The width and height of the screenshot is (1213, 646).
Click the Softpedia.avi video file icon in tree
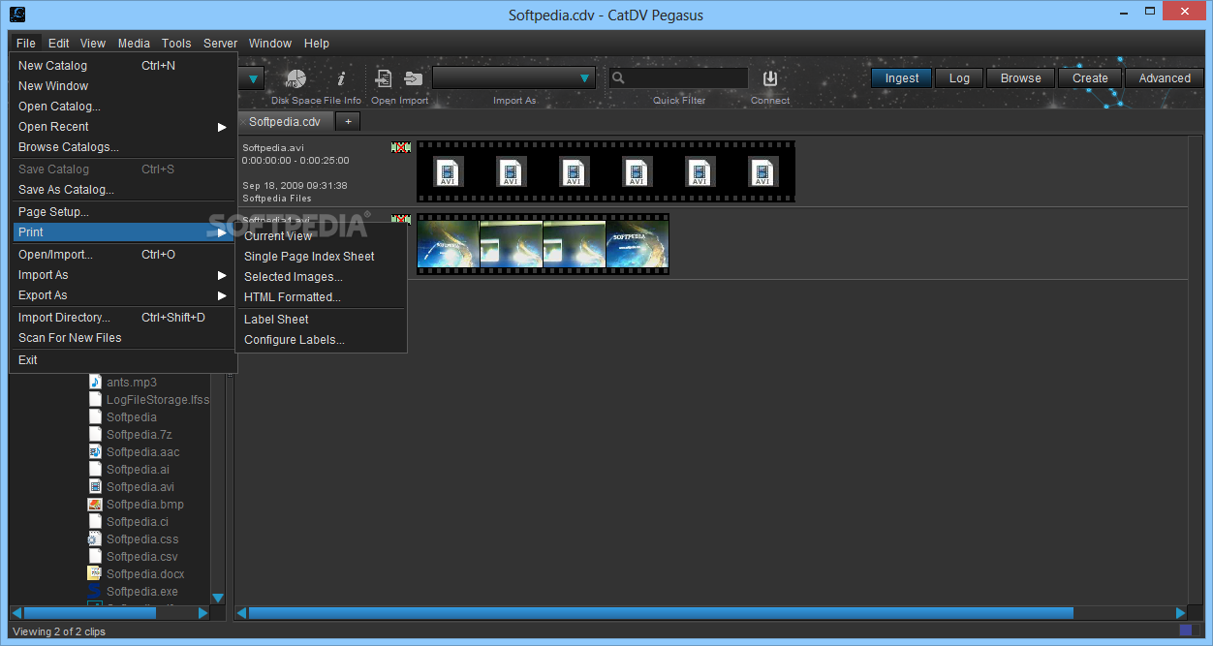pyautogui.click(x=95, y=486)
